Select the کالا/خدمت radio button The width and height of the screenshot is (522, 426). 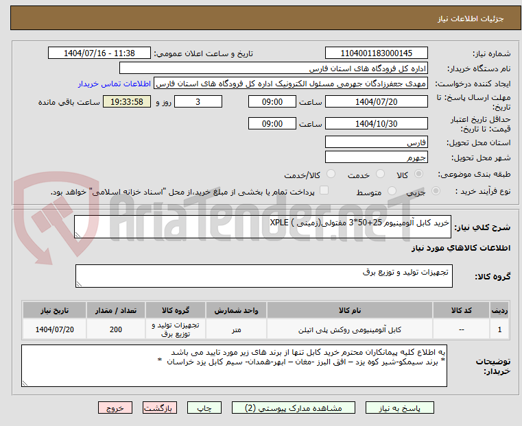331,174
